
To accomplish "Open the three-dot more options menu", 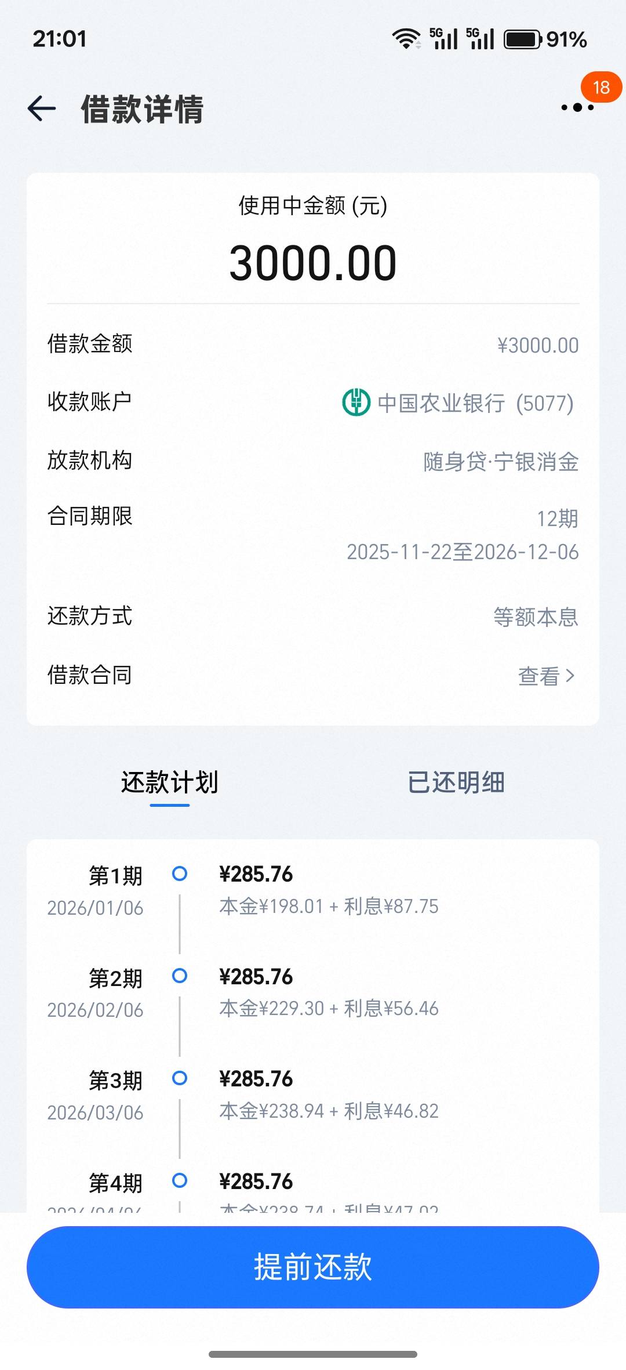I will point(577,107).
